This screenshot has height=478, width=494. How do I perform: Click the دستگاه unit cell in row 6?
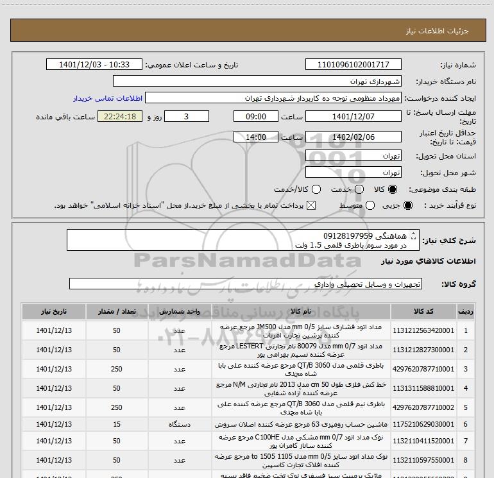pyautogui.click(x=180, y=425)
